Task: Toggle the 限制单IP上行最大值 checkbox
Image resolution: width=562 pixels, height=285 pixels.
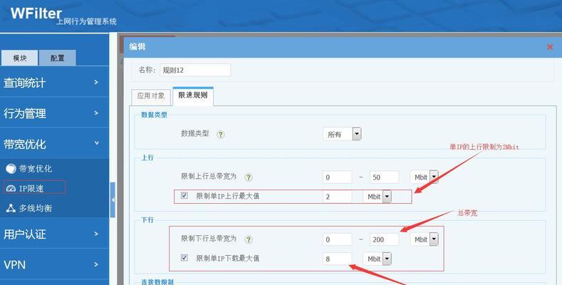Action: [x=184, y=195]
